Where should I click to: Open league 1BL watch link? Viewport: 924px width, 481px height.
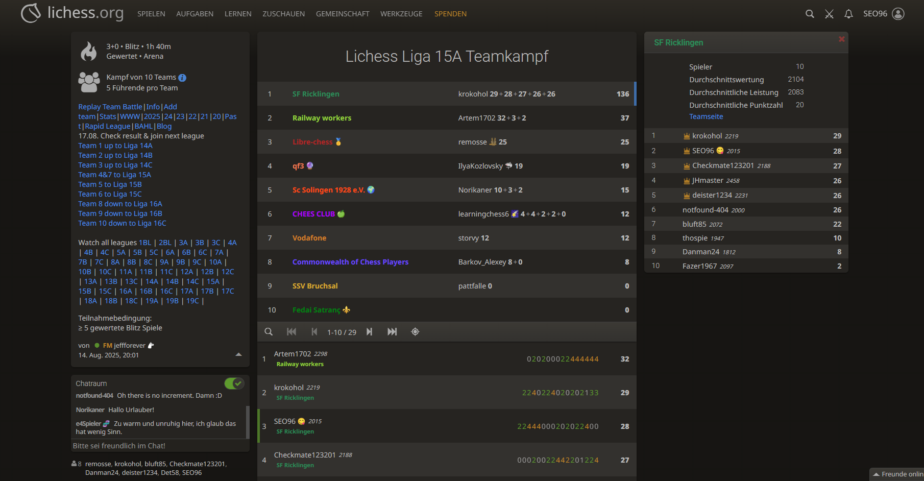[x=145, y=243]
